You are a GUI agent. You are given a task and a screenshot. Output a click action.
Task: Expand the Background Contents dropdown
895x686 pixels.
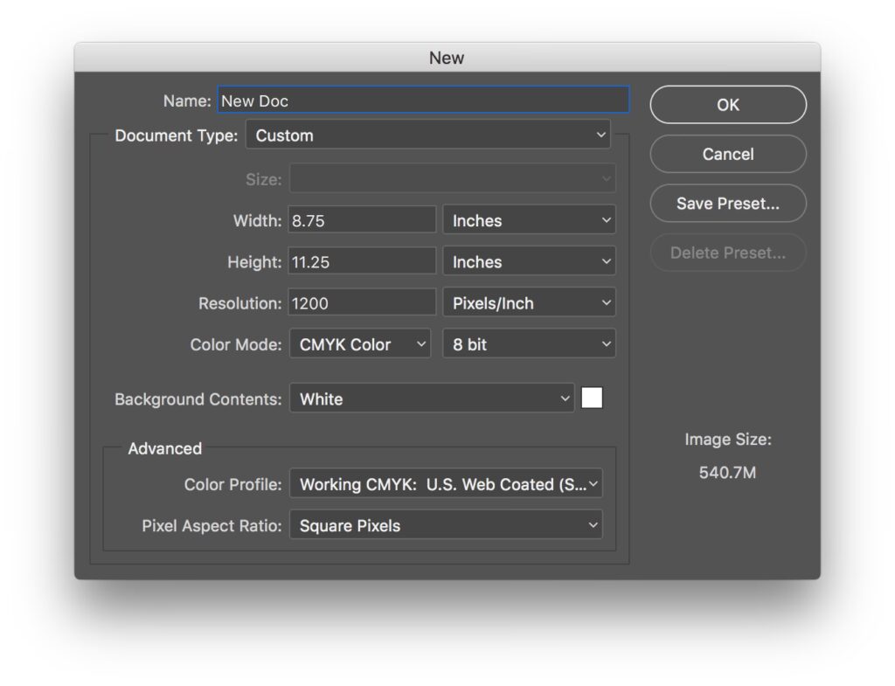(432, 399)
